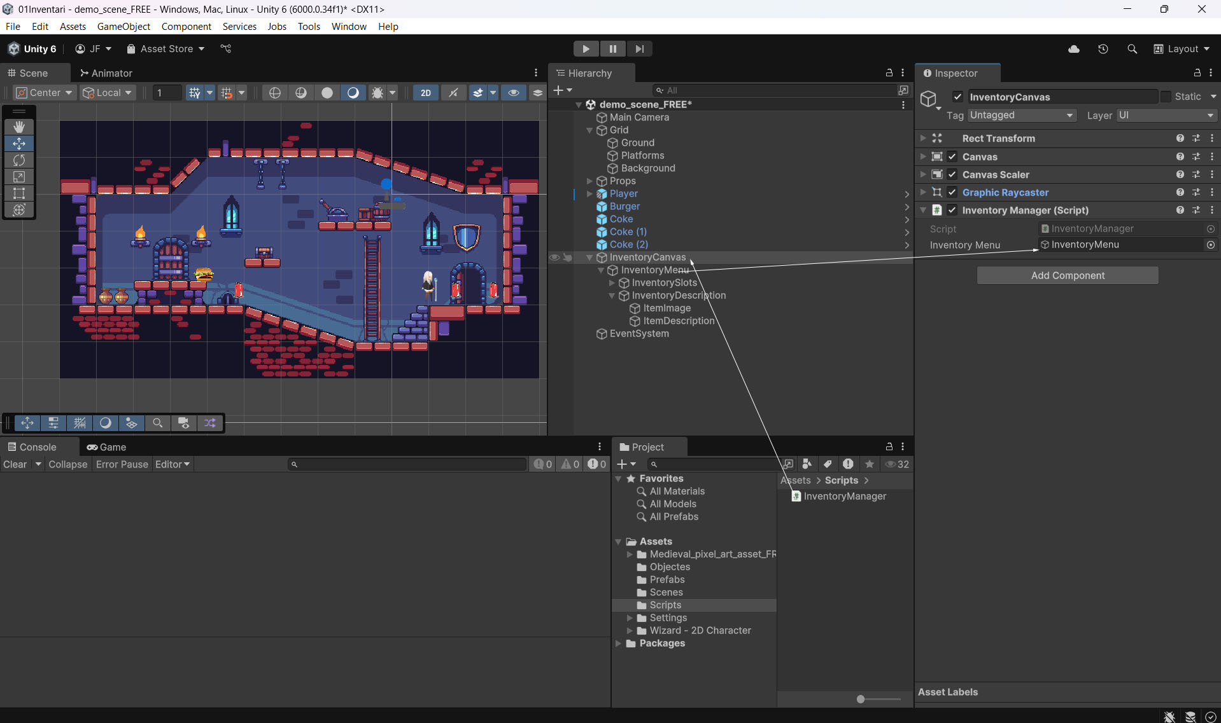Select the Rotate tool in Scene toolbar

19,160
